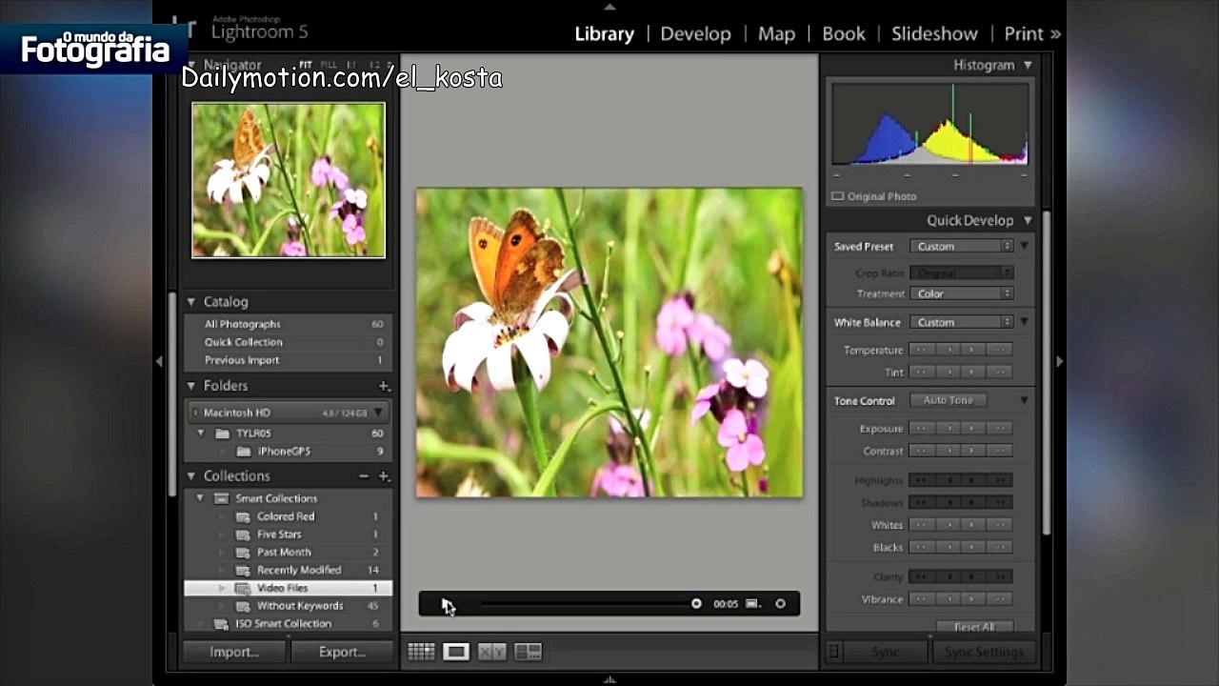Click the video frame capture icon

753,604
